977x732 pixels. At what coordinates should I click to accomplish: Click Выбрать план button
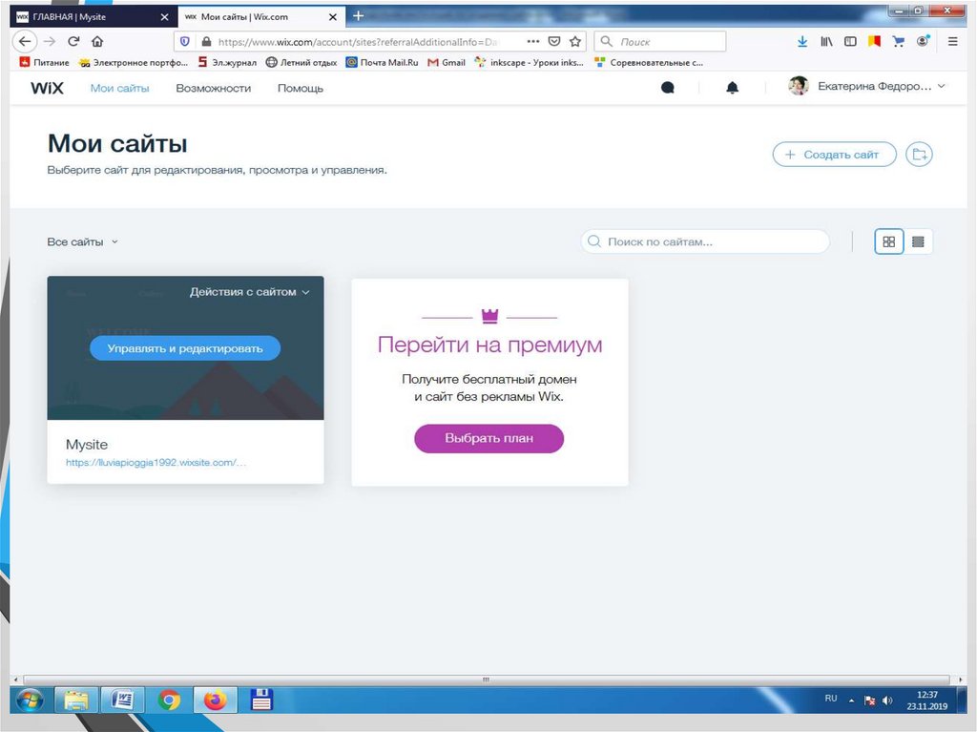tap(489, 438)
